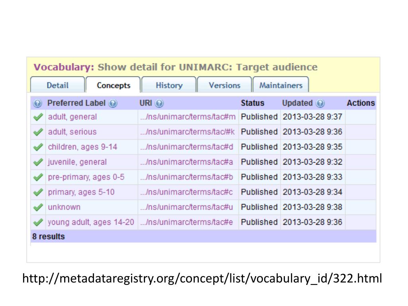Click URI ending in tac#m
Image resolution: width=408 pixels, height=306 pixels.
point(188,117)
